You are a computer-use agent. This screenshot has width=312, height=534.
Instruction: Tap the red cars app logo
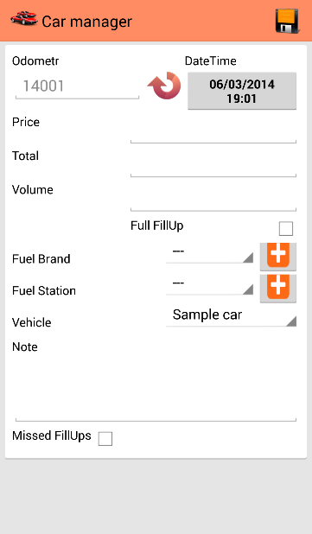[24, 18]
